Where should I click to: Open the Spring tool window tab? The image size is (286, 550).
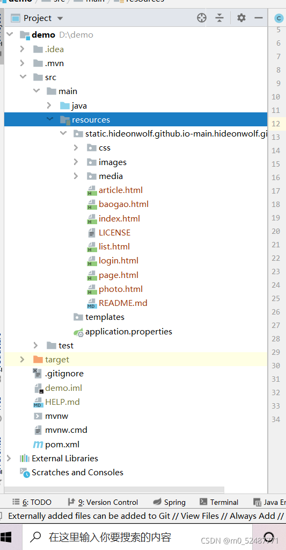pos(170,502)
